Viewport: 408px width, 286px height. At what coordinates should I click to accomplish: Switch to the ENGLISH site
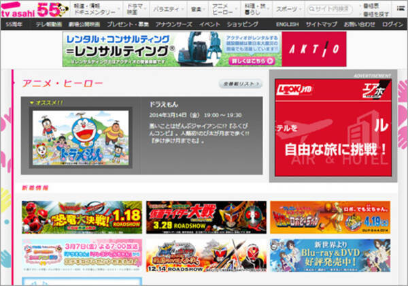tap(287, 25)
